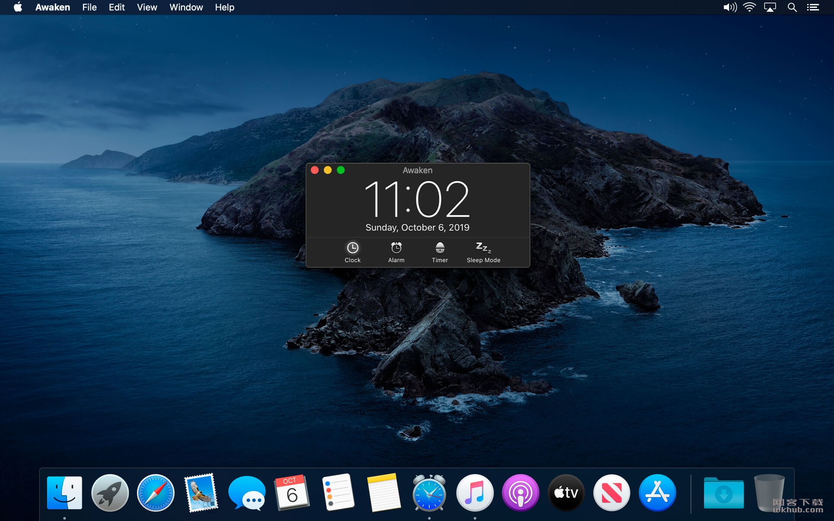Open the Edit menu
The width and height of the screenshot is (834, 521).
117,7
